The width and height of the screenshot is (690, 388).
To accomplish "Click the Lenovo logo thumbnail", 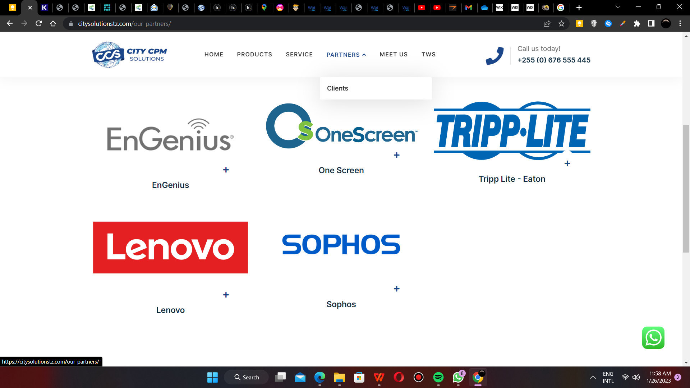I will (170, 248).
